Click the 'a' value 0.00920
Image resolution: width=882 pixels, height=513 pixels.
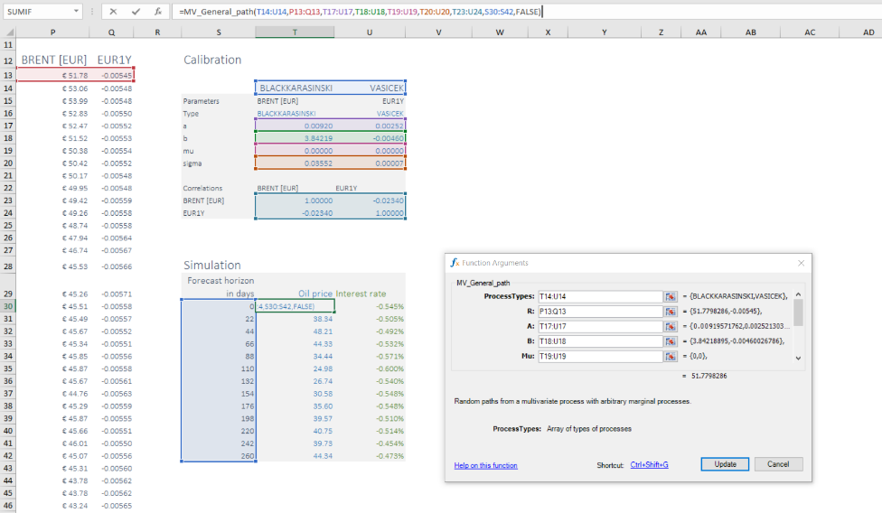(x=295, y=126)
